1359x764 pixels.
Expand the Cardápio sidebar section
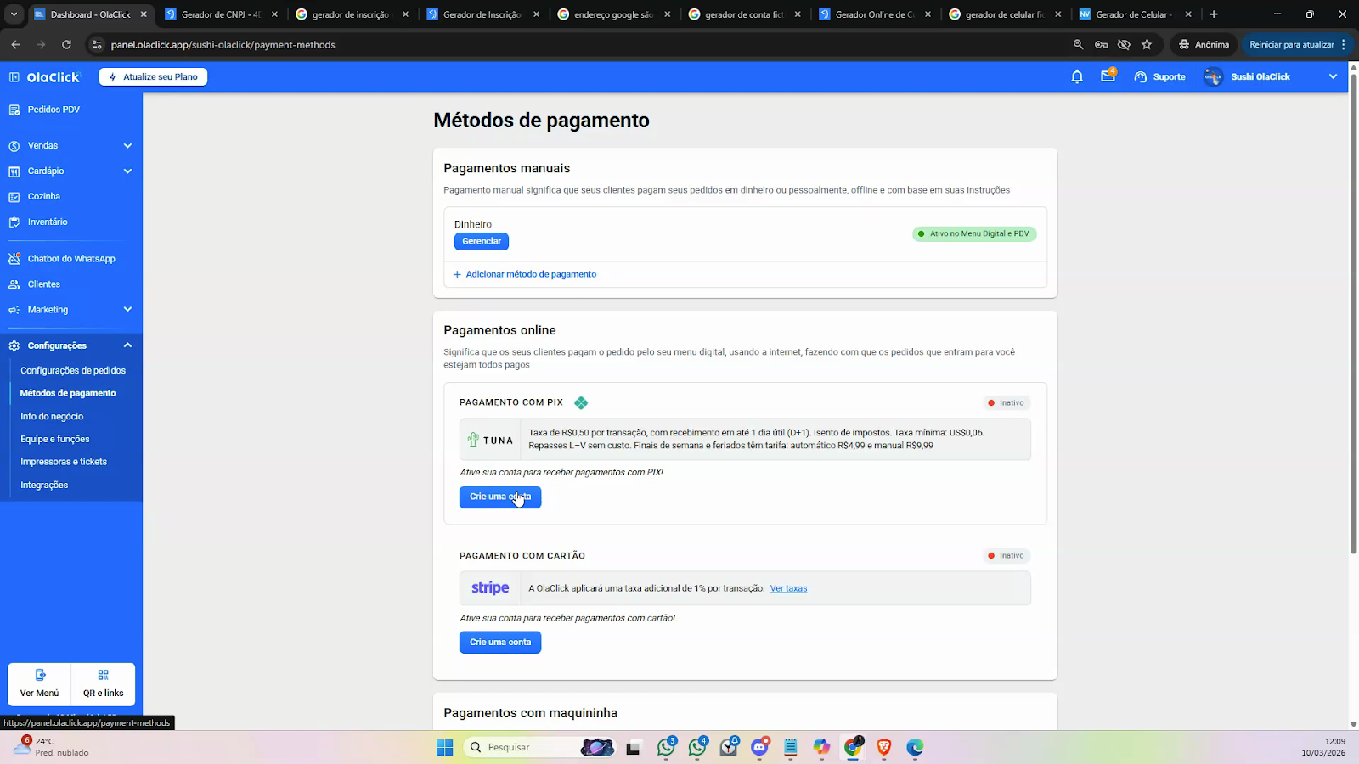(x=127, y=171)
